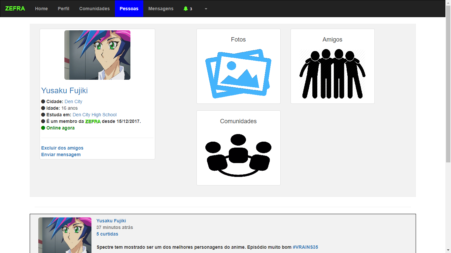This screenshot has width=451, height=253.
Task: Click Yusaku Fujiki's profile photo
Action: (97, 55)
